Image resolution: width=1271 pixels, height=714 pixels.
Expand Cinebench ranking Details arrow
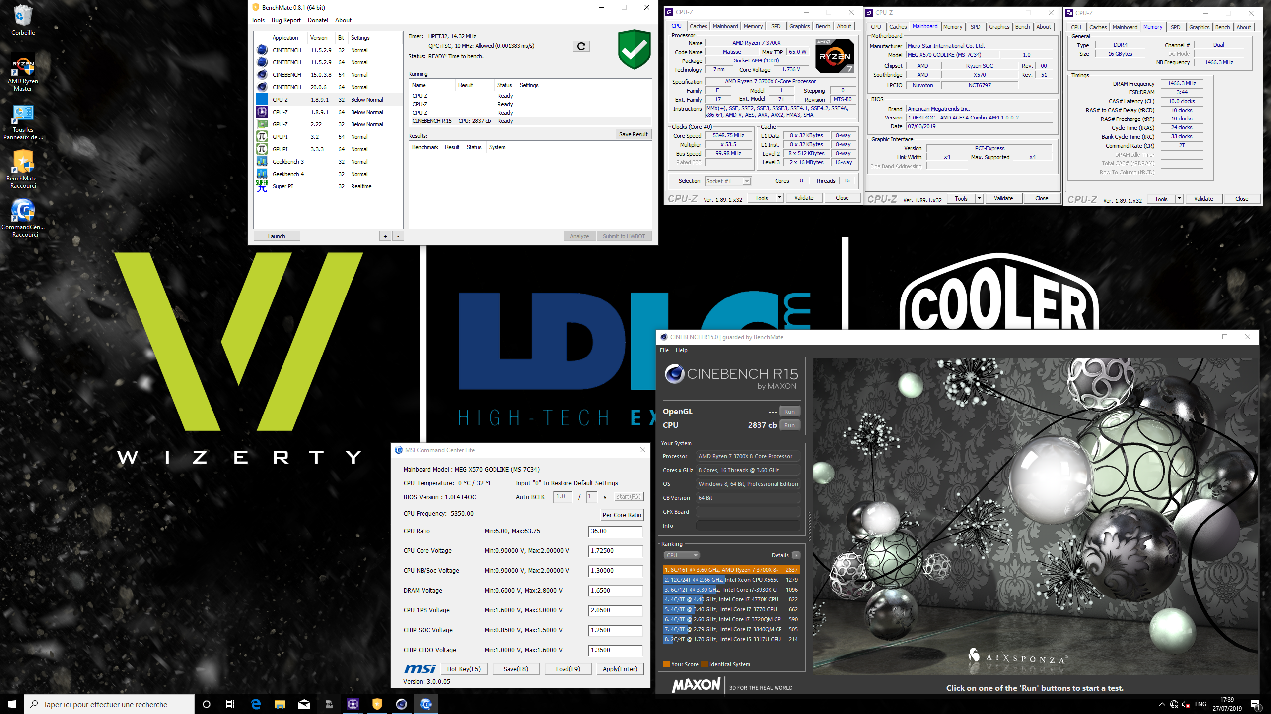tap(796, 555)
